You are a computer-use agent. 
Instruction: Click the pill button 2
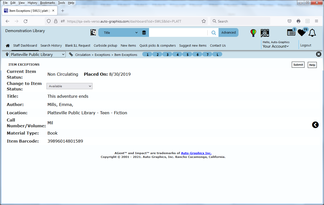click(x=157, y=54)
